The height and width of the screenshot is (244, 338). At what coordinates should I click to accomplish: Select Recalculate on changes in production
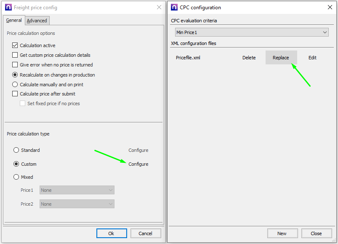(x=16, y=75)
